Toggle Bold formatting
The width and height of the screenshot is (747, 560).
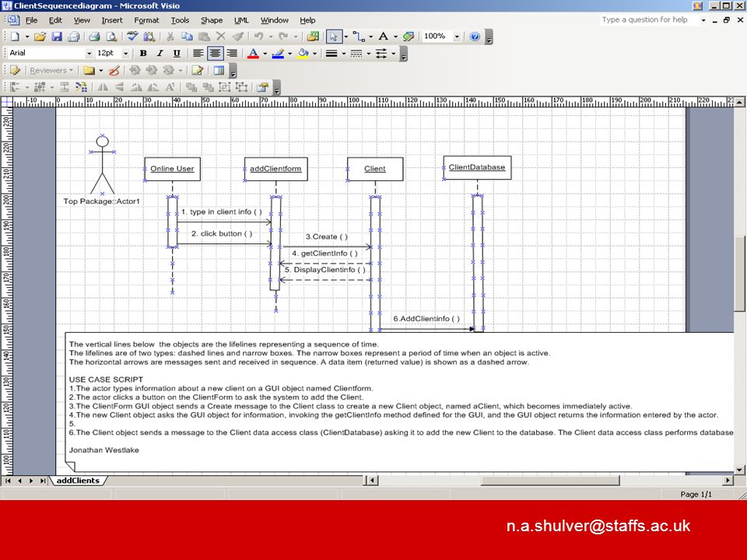tap(143, 54)
